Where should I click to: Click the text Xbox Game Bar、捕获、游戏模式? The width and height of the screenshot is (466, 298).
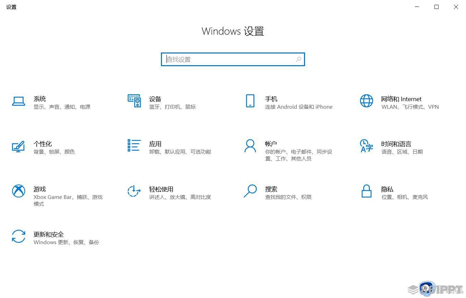pos(68,200)
